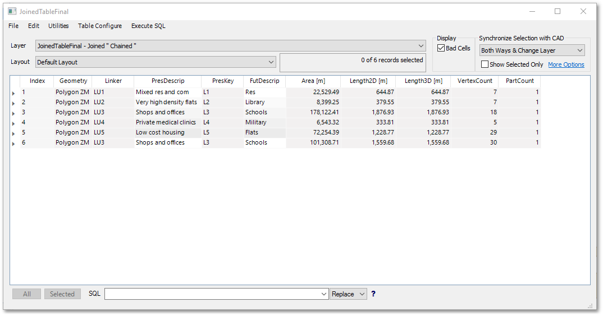603x316 pixels.
Task: Open the Replace mode dropdown
Action: tap(348, 294)
